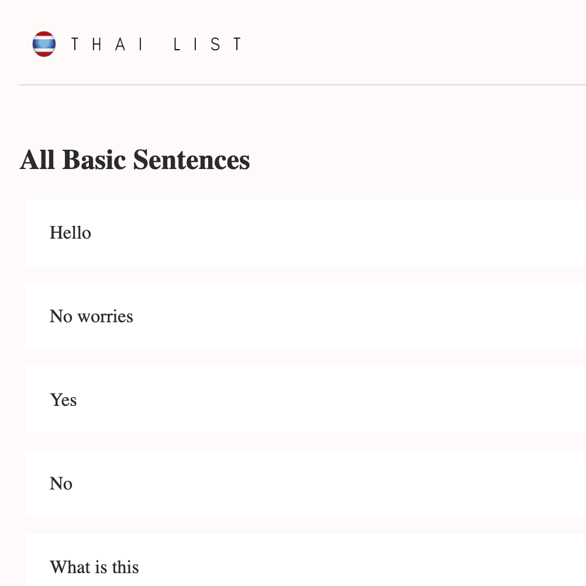Select the No entry
The image size is (586, 586).
coord(61,484)
